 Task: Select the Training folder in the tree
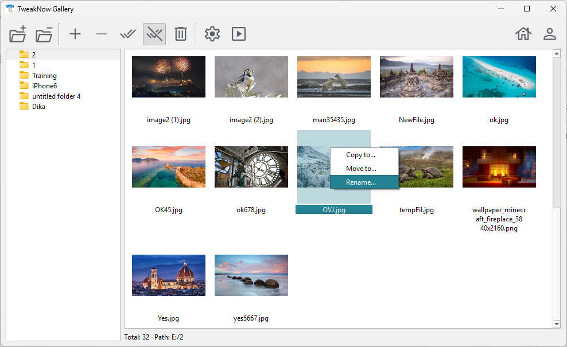pos(44,76)
